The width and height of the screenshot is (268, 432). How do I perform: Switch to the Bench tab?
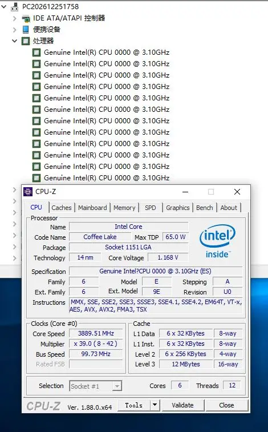click(x=205, y=208)
